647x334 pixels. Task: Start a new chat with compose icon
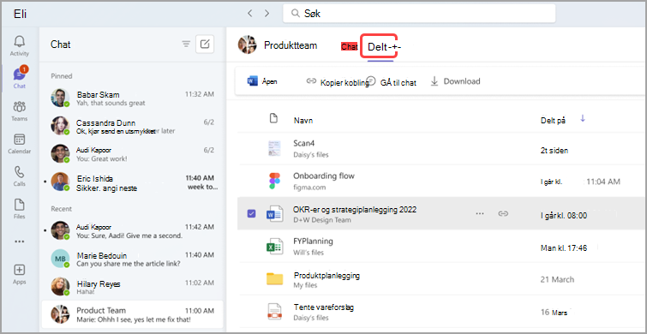[205, 45]
